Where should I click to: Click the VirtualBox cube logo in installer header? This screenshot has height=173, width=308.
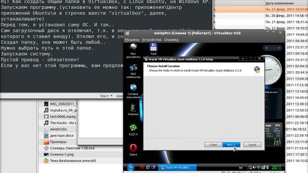pos(257,69)
